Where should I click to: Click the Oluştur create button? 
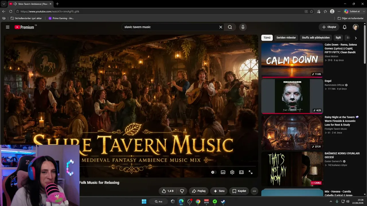329,27
